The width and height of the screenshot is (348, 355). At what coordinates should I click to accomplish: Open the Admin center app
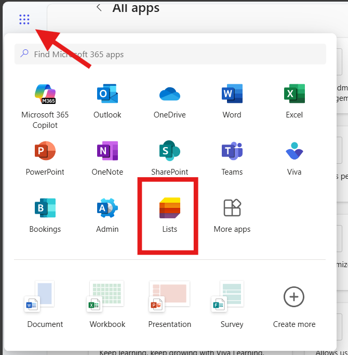coord(107,215)
